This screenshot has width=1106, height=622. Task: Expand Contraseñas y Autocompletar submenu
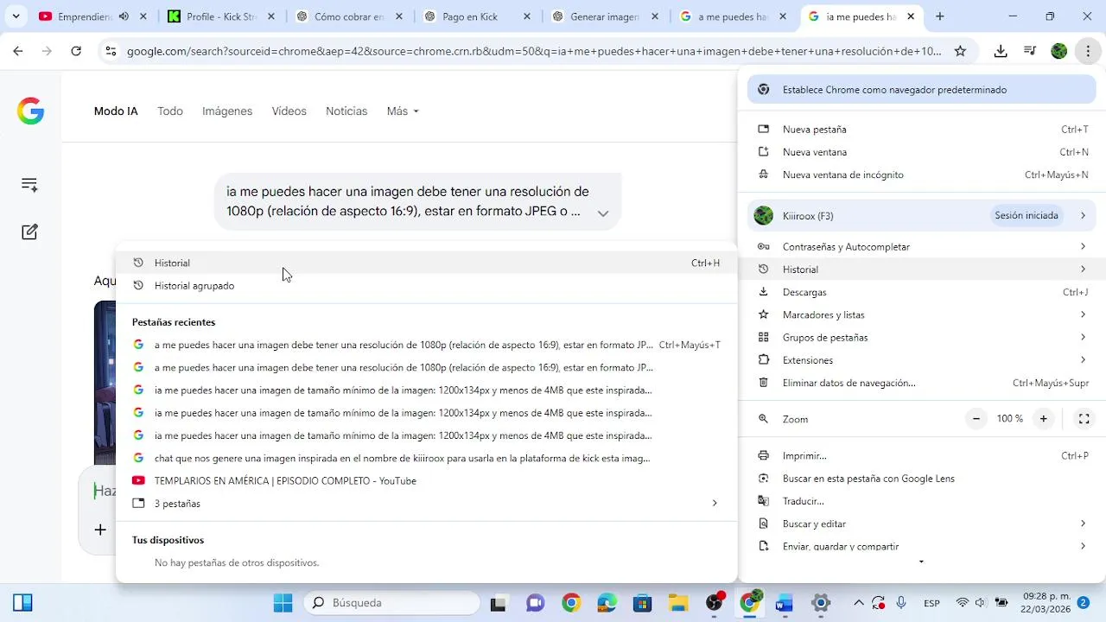click(922, 247)
